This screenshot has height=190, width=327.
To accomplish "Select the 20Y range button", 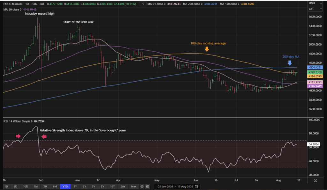I will (123, 186).
